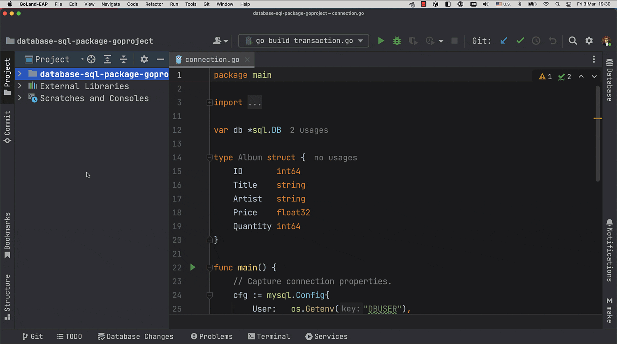Open Search Everywhere magnifier icon
The width and height of the screenshot is (617, 344).
click(x=573, y=41)
